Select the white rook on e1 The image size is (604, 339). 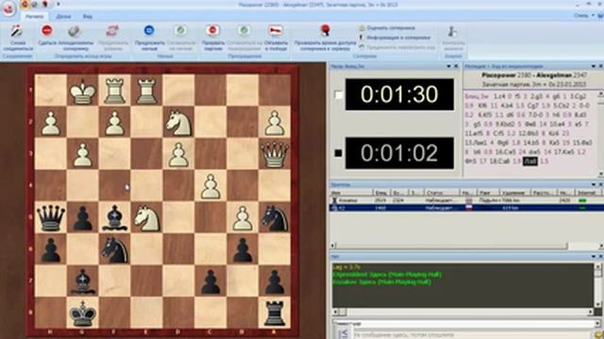pyautogui.click(x=146, y=90)
